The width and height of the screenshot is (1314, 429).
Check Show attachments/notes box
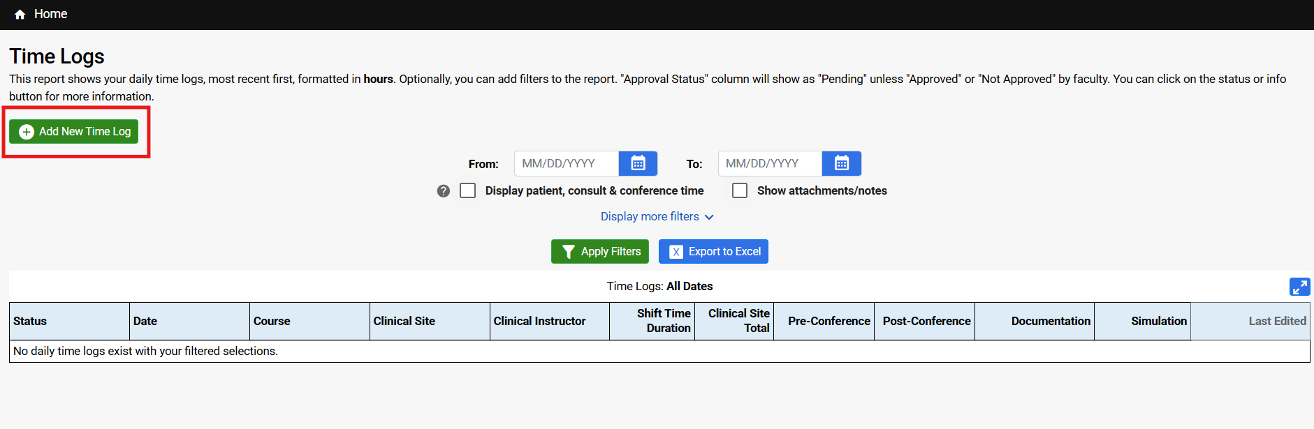click(740, 190)
